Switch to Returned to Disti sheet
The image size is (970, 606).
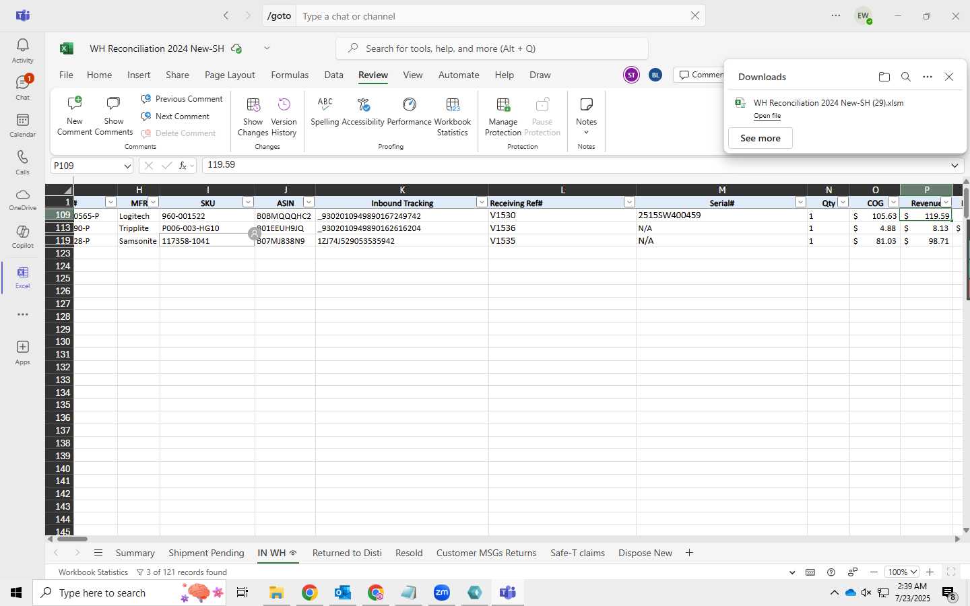[347, 553]
